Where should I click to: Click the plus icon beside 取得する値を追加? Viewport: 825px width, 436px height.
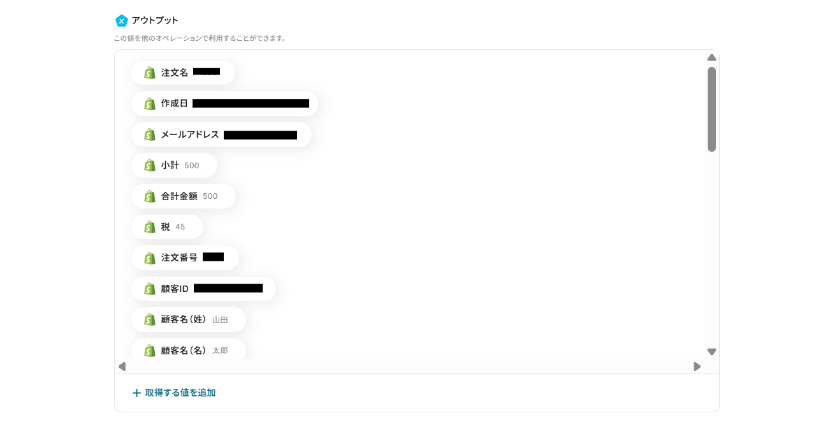click(x=136, y=393)
